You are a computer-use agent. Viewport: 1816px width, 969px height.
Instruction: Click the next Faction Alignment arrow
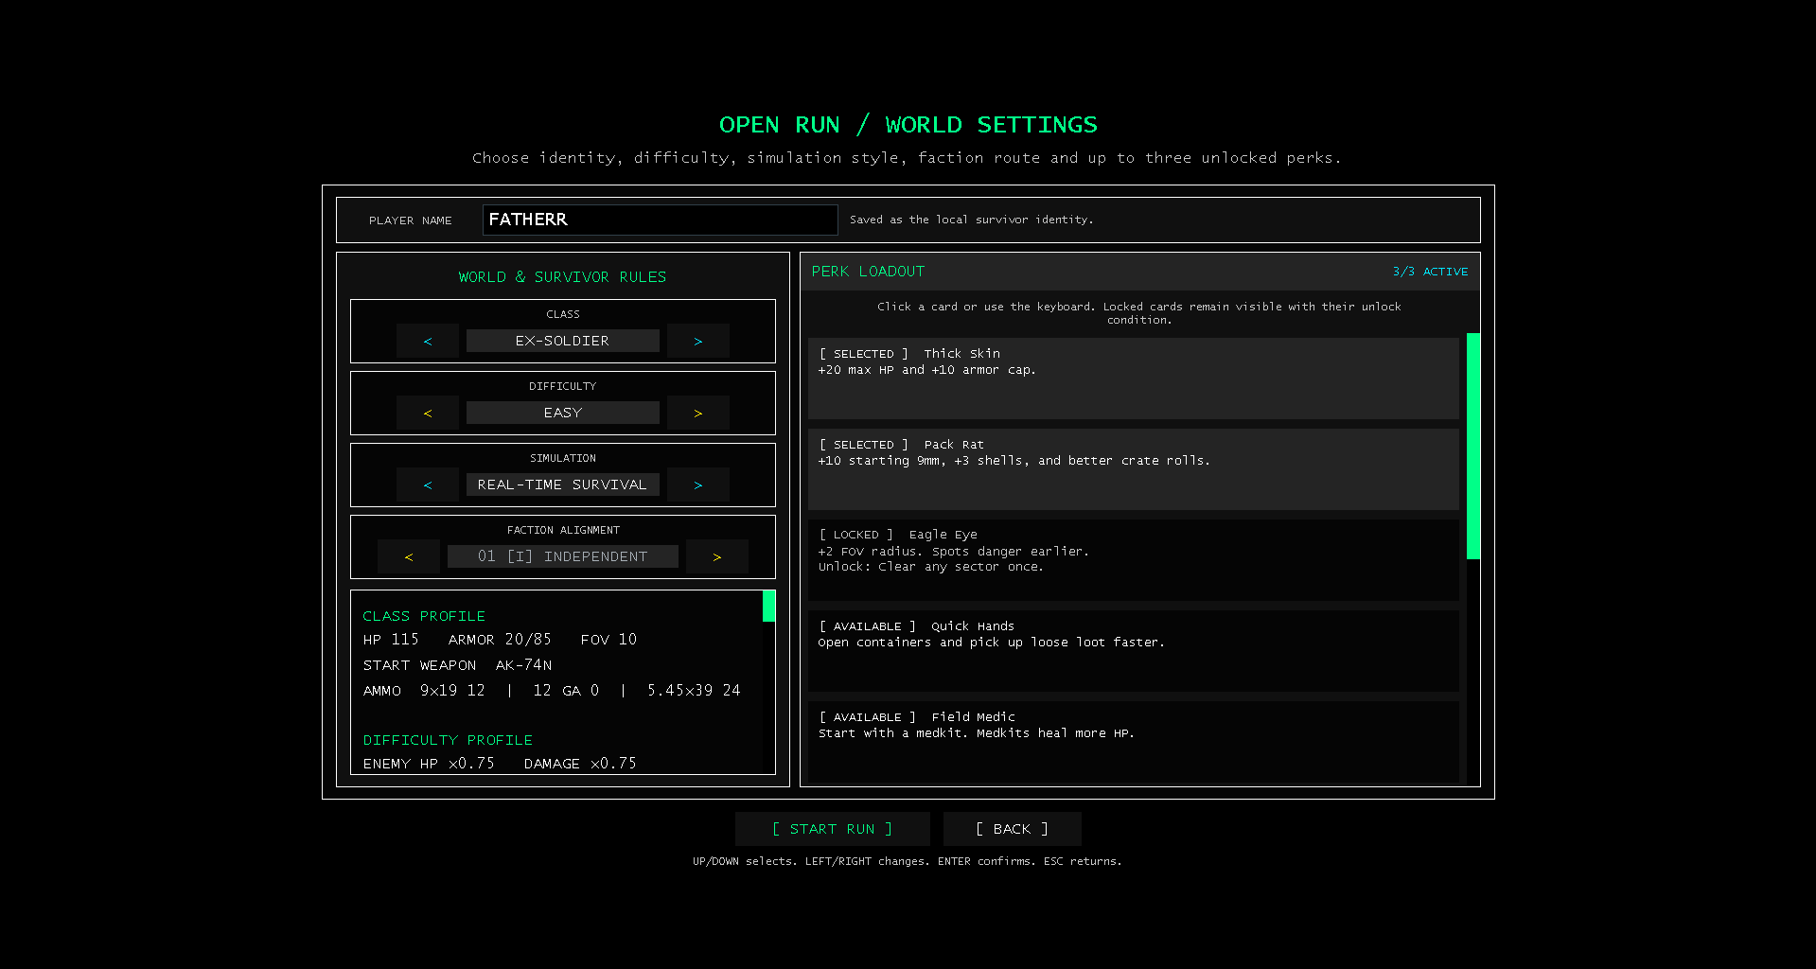tap(717, 556)
